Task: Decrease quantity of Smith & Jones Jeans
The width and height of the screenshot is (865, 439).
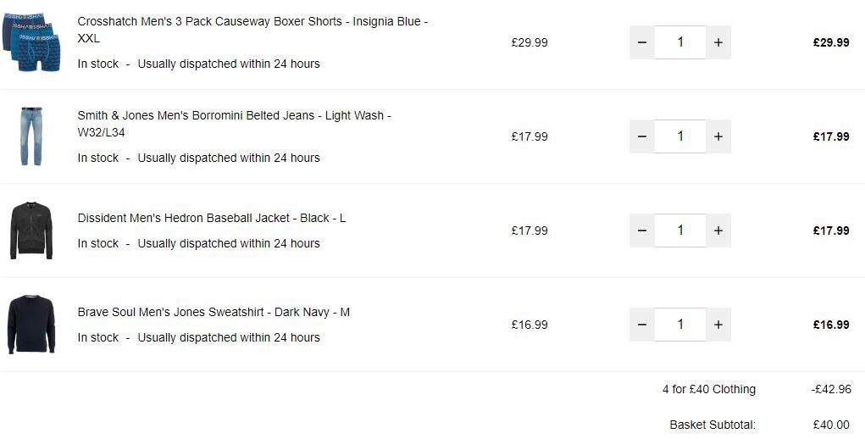Action: tap(641, 136)
